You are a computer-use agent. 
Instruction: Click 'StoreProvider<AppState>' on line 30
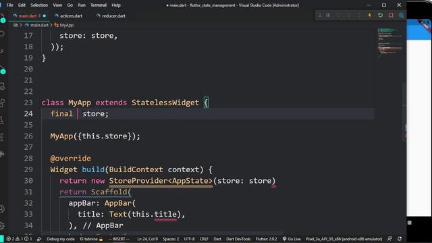click(161, 181)
